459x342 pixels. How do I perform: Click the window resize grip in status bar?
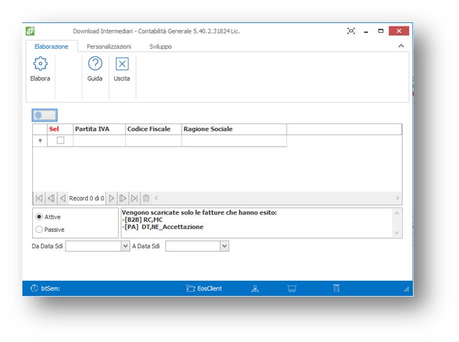407,290
